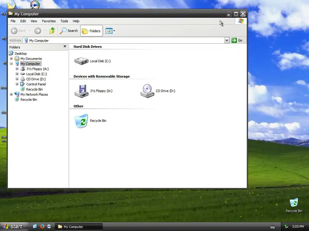Click the Forward arrow button
This screenshot has height=231, width=309.
(38, 31)
